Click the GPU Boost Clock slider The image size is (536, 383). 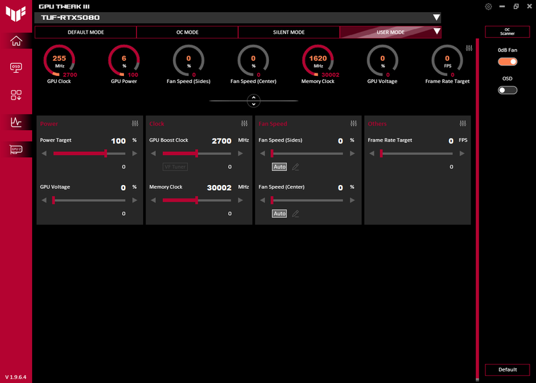[197, 153]
